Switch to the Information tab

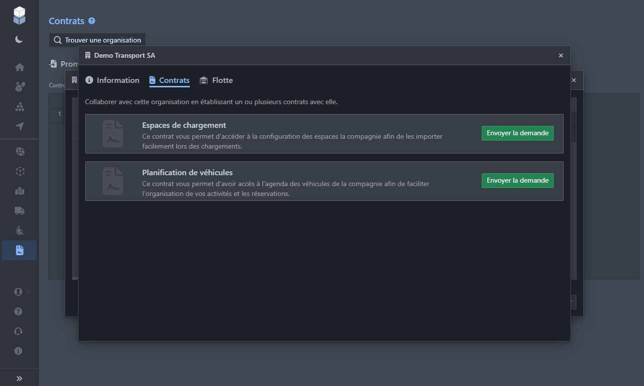112,80
